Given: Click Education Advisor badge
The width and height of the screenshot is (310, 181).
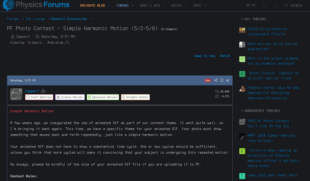Looking at the screenshot, I should [103, 97].
